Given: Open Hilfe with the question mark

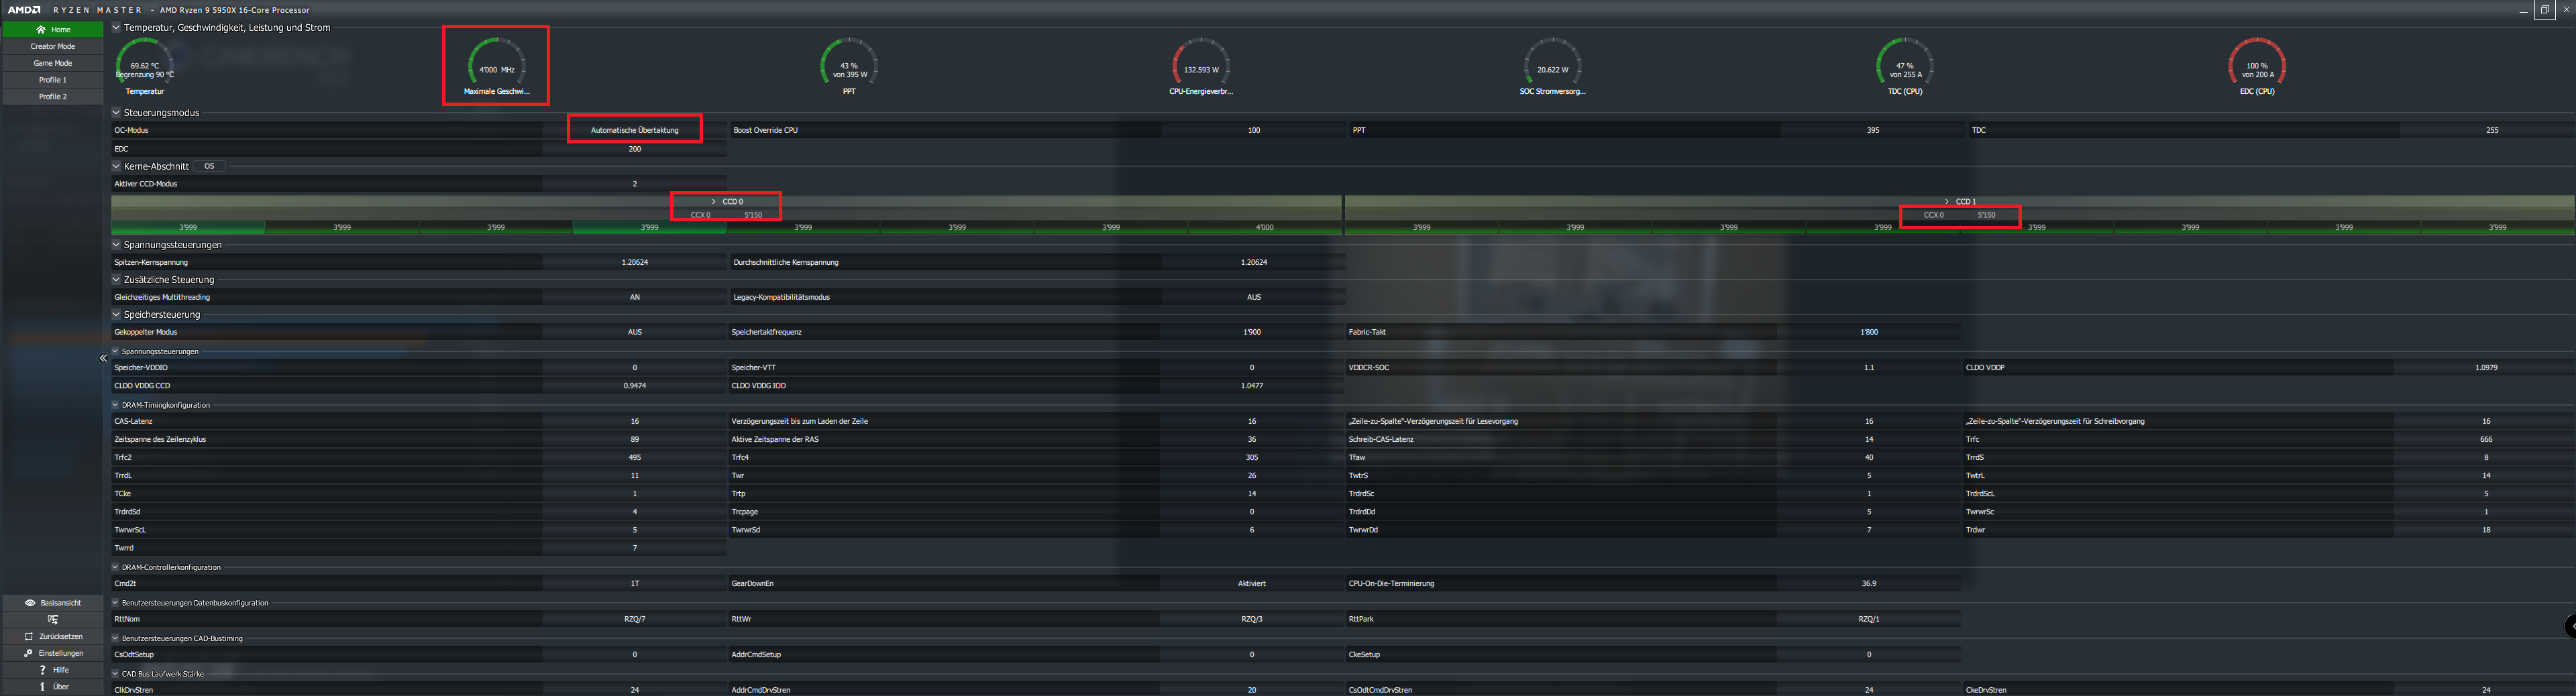Looking at the screenshot, I should [x=53, y=670].
